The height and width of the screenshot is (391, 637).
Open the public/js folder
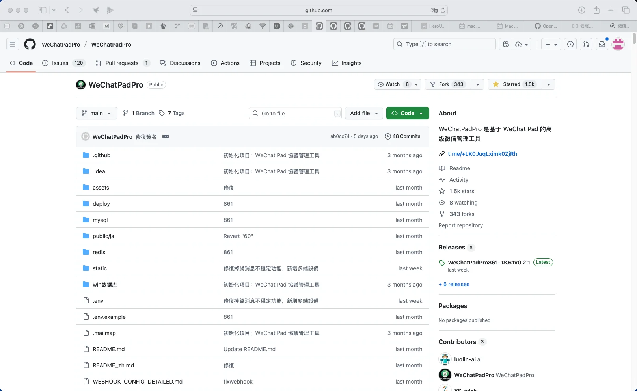(x=103, y=236)
